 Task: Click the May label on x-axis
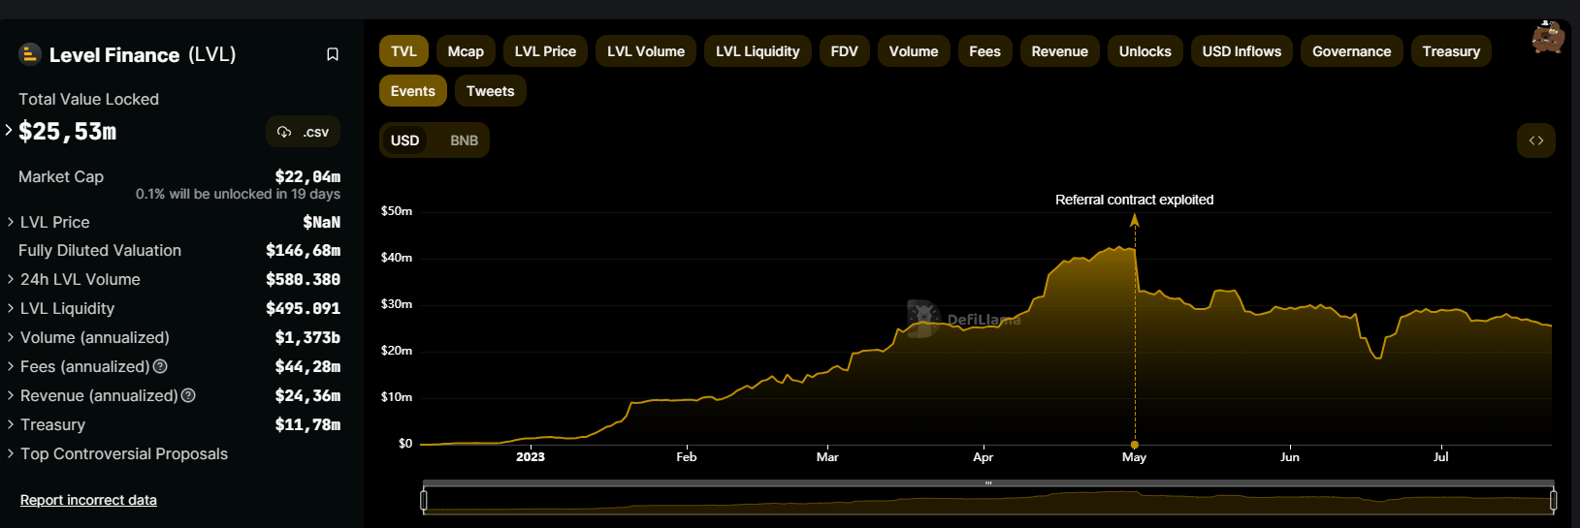click(1134, 457)
